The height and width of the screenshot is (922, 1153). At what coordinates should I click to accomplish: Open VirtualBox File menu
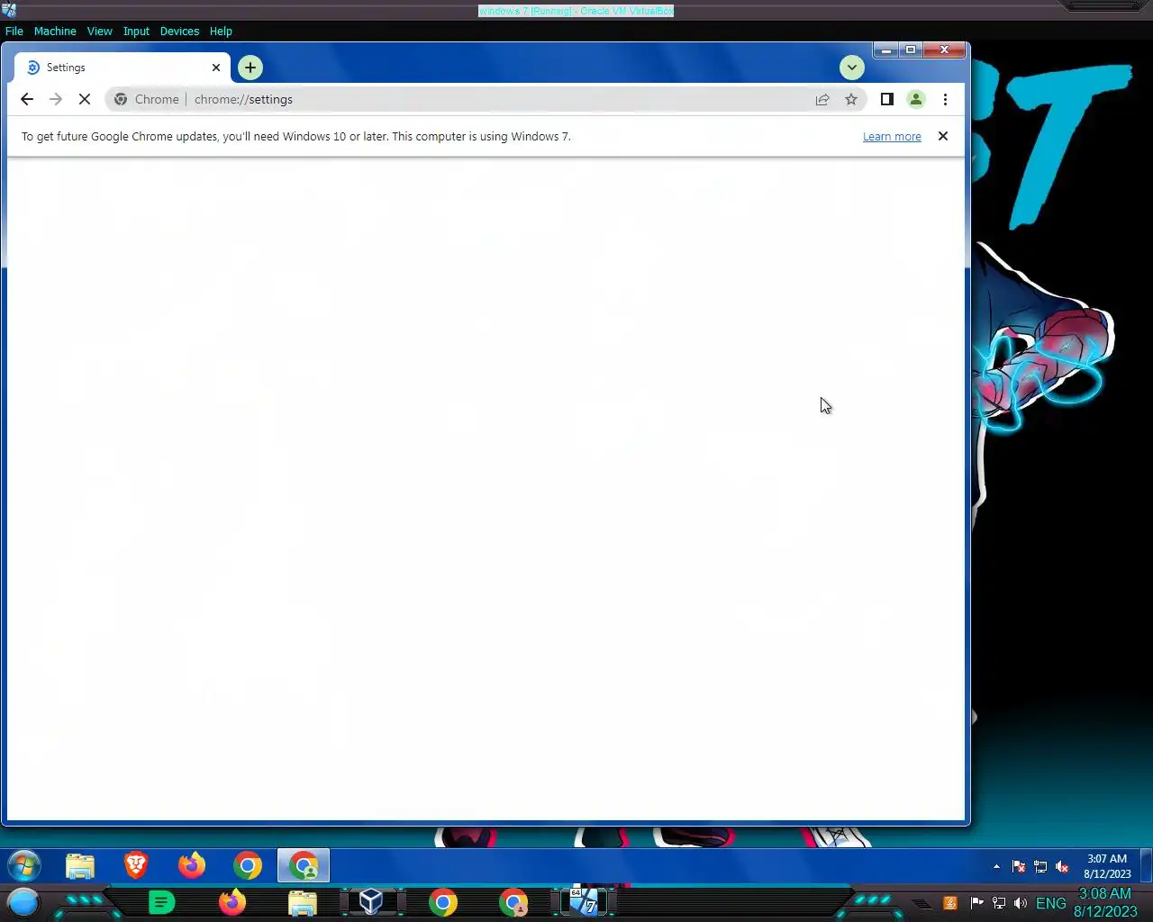point(14,31)
